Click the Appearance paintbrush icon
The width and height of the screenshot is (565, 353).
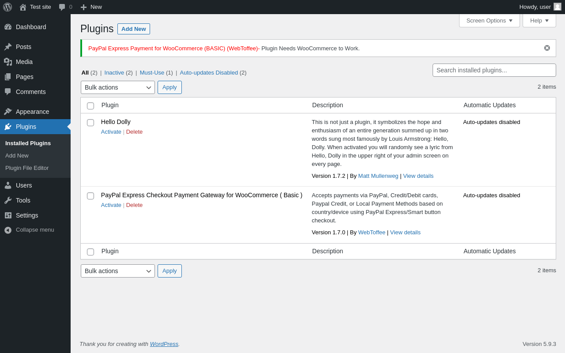tap(8, 112)
